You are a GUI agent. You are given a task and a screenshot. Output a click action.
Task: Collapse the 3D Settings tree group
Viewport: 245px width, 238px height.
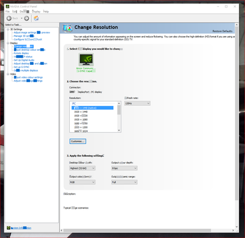click(x=8, y=29)
